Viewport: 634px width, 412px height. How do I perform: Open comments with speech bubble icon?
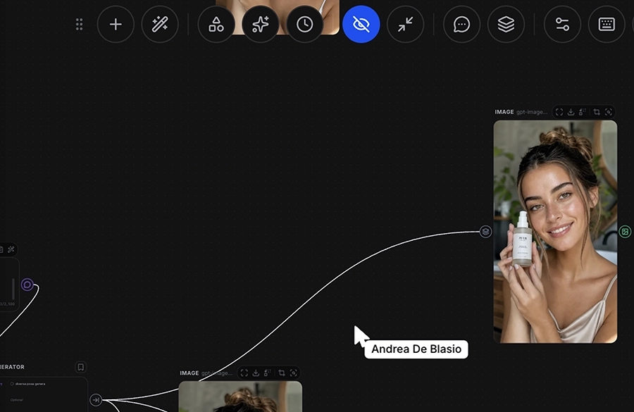(x=461, y=24)
